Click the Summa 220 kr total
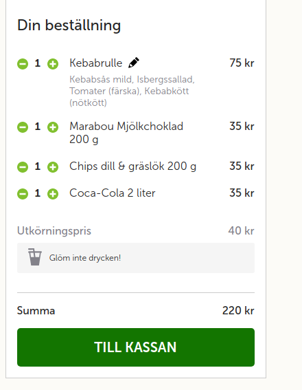Image resolution: width=302 pixels, height=390 pixels. pyautogui.click(x=136, y=311)
